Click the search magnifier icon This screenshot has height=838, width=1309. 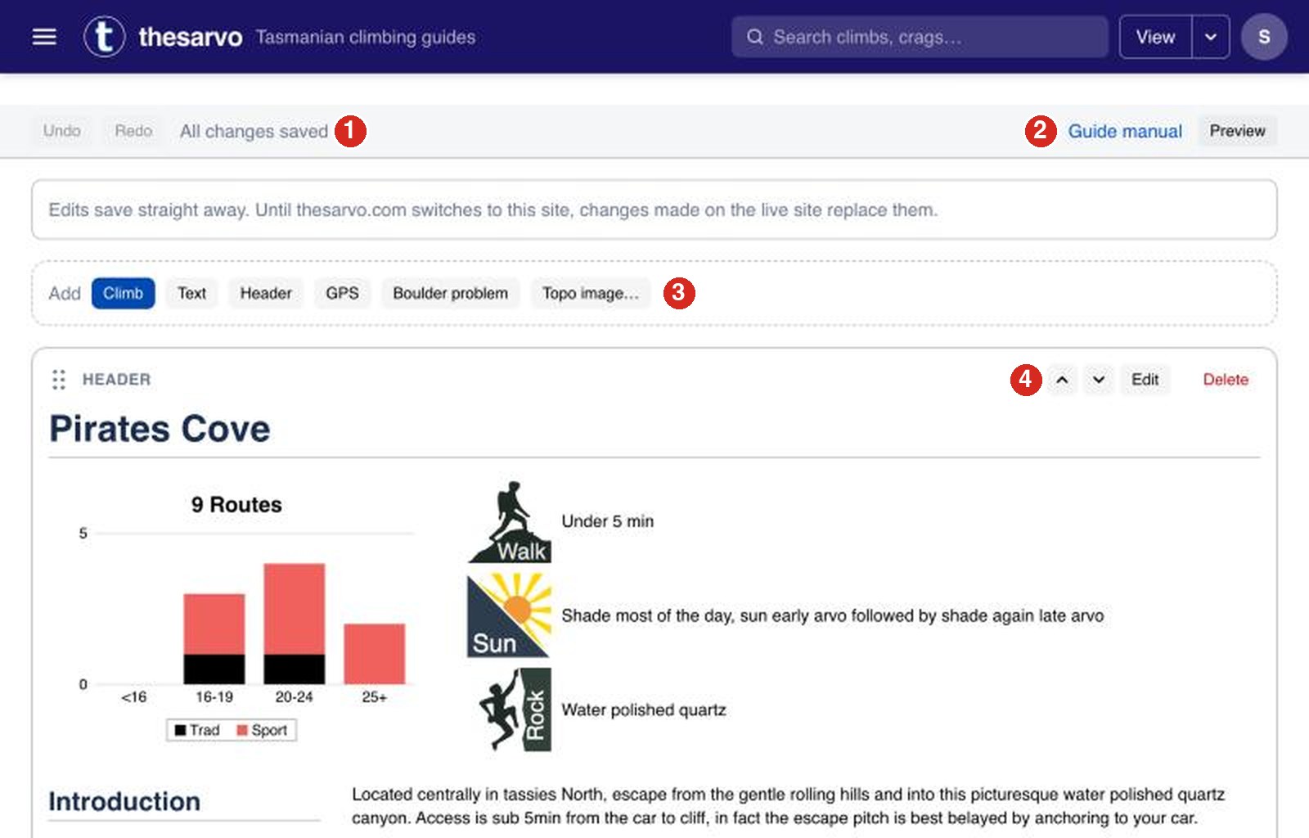(755, 37)
